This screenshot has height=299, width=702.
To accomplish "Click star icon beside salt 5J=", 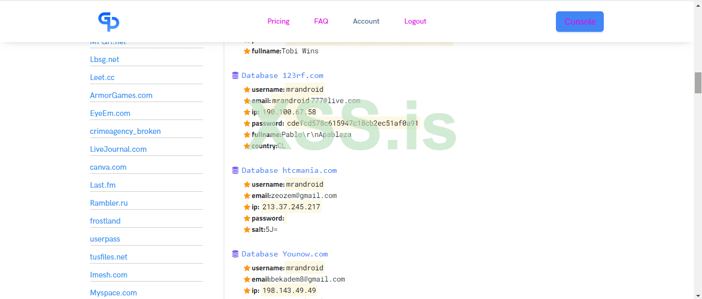I will pyautogui.click(x=247, y=230).
